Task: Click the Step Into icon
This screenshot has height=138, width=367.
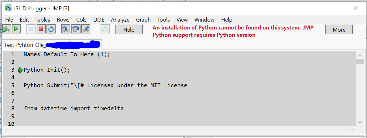Action: pyautogui.click(x=65, y=29)
